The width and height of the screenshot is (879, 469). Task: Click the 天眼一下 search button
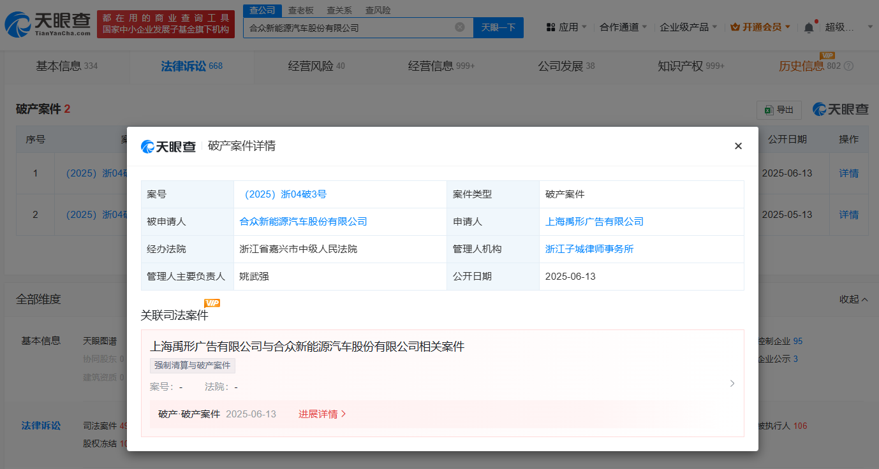498,27
